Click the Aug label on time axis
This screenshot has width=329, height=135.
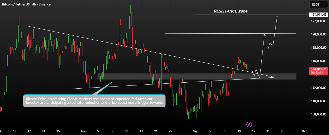coord(83,131)
